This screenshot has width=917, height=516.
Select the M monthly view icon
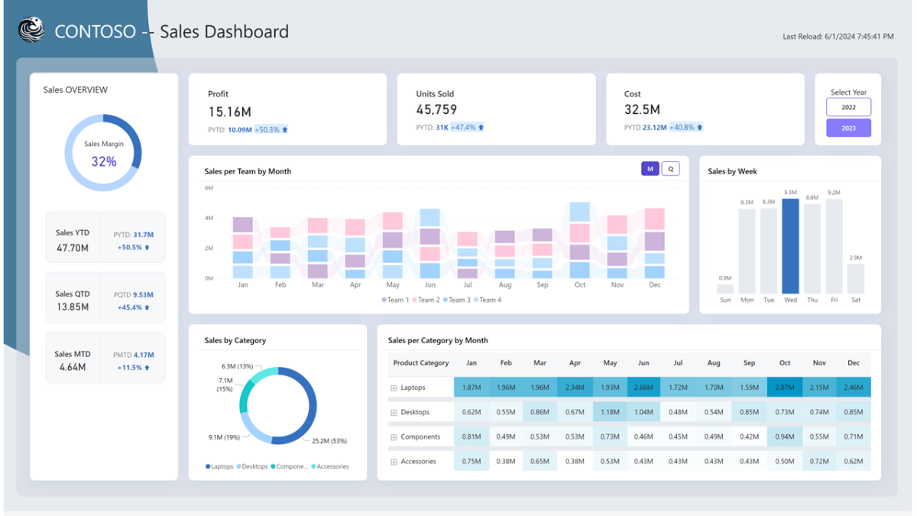tap(650, 168)
